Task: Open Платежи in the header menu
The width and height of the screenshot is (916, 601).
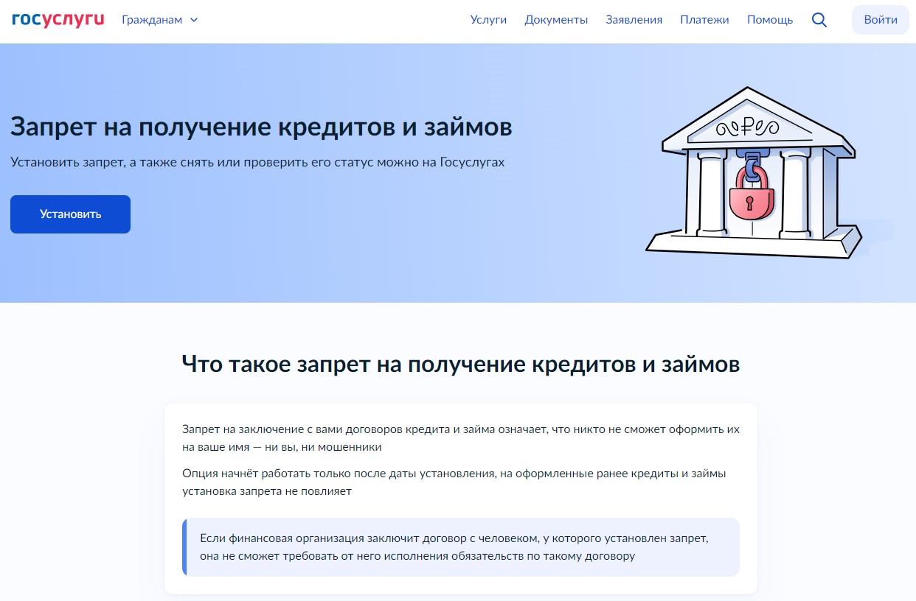Action: click(x=704, y=20)
